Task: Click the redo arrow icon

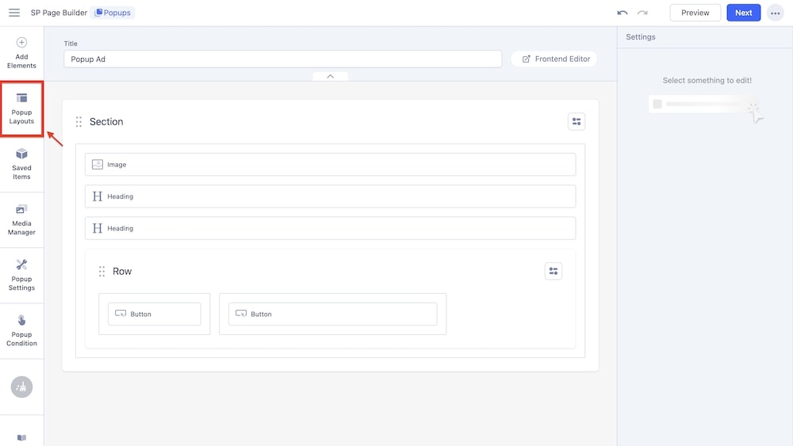Action: click(x=642, y=13)
